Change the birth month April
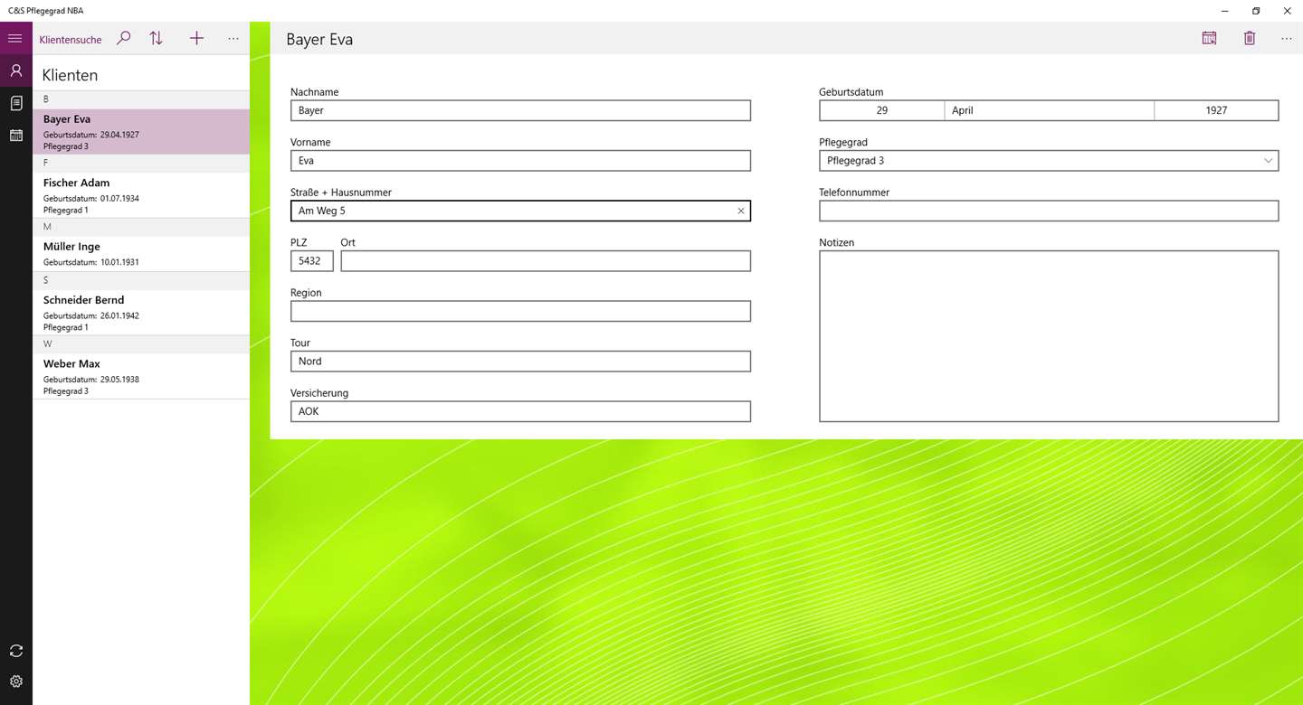 pyautogui.click(x=1050, y=110)
